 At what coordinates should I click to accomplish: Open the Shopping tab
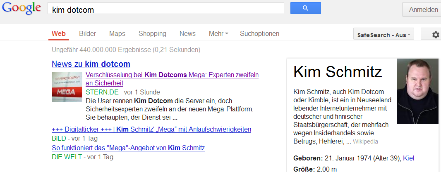click(x=152, y=34)
